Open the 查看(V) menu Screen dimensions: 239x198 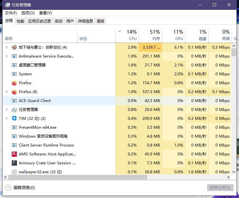pos(46,13)
